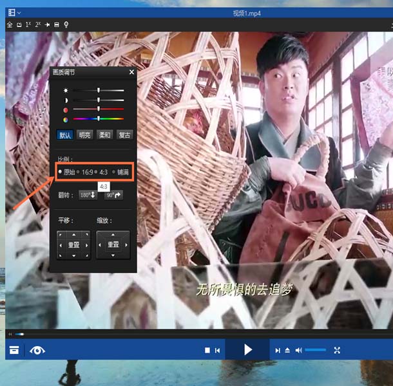The width and height of the screenshot is (393, 386).
Task: Select the 原始 aspect ratio
Action: 66,172
